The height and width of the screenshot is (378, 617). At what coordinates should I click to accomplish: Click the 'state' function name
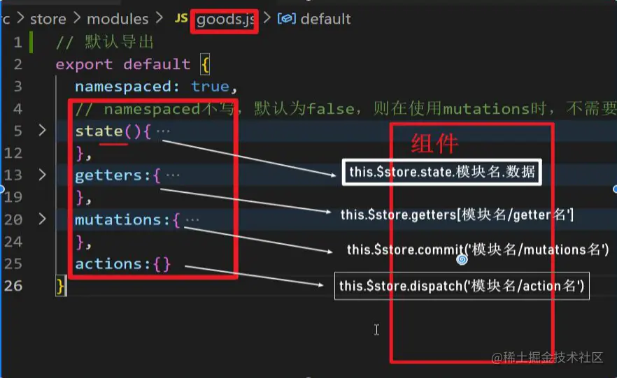tap(99, 131)
